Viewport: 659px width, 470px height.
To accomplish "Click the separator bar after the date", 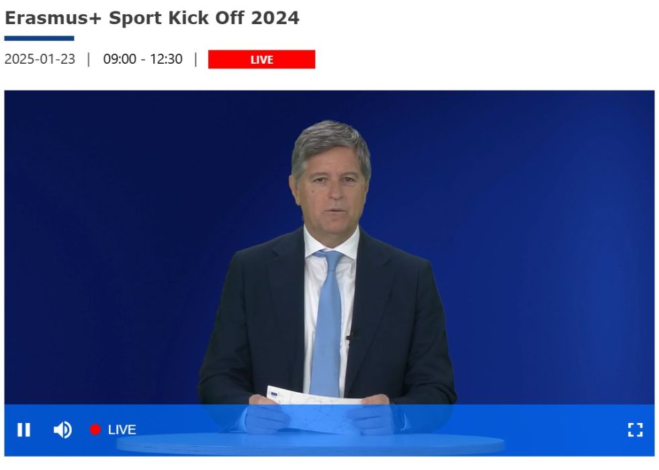I will (89, 59).
